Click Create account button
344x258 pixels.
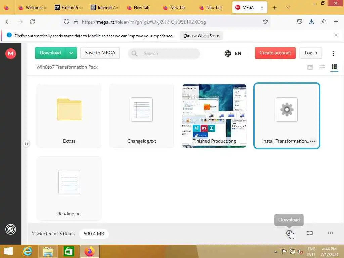pyautogui.click(x=275, y=53)
